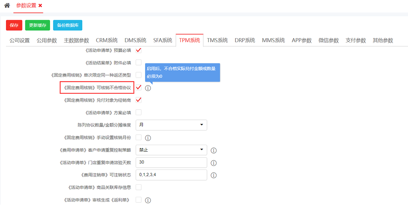Switch to the CRM系统 tab
The height and width of the screenshot is (208, 408).
(106, 40)
